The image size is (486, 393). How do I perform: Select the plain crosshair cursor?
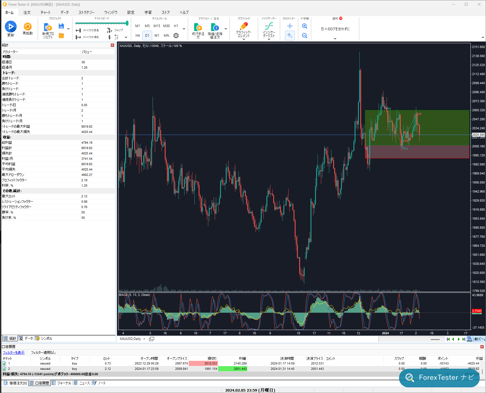click(290, 26)
